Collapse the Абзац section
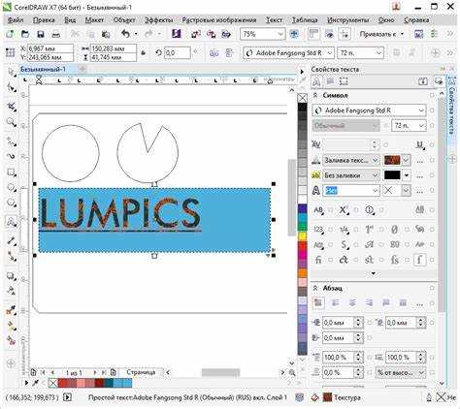 click(315, 288)
